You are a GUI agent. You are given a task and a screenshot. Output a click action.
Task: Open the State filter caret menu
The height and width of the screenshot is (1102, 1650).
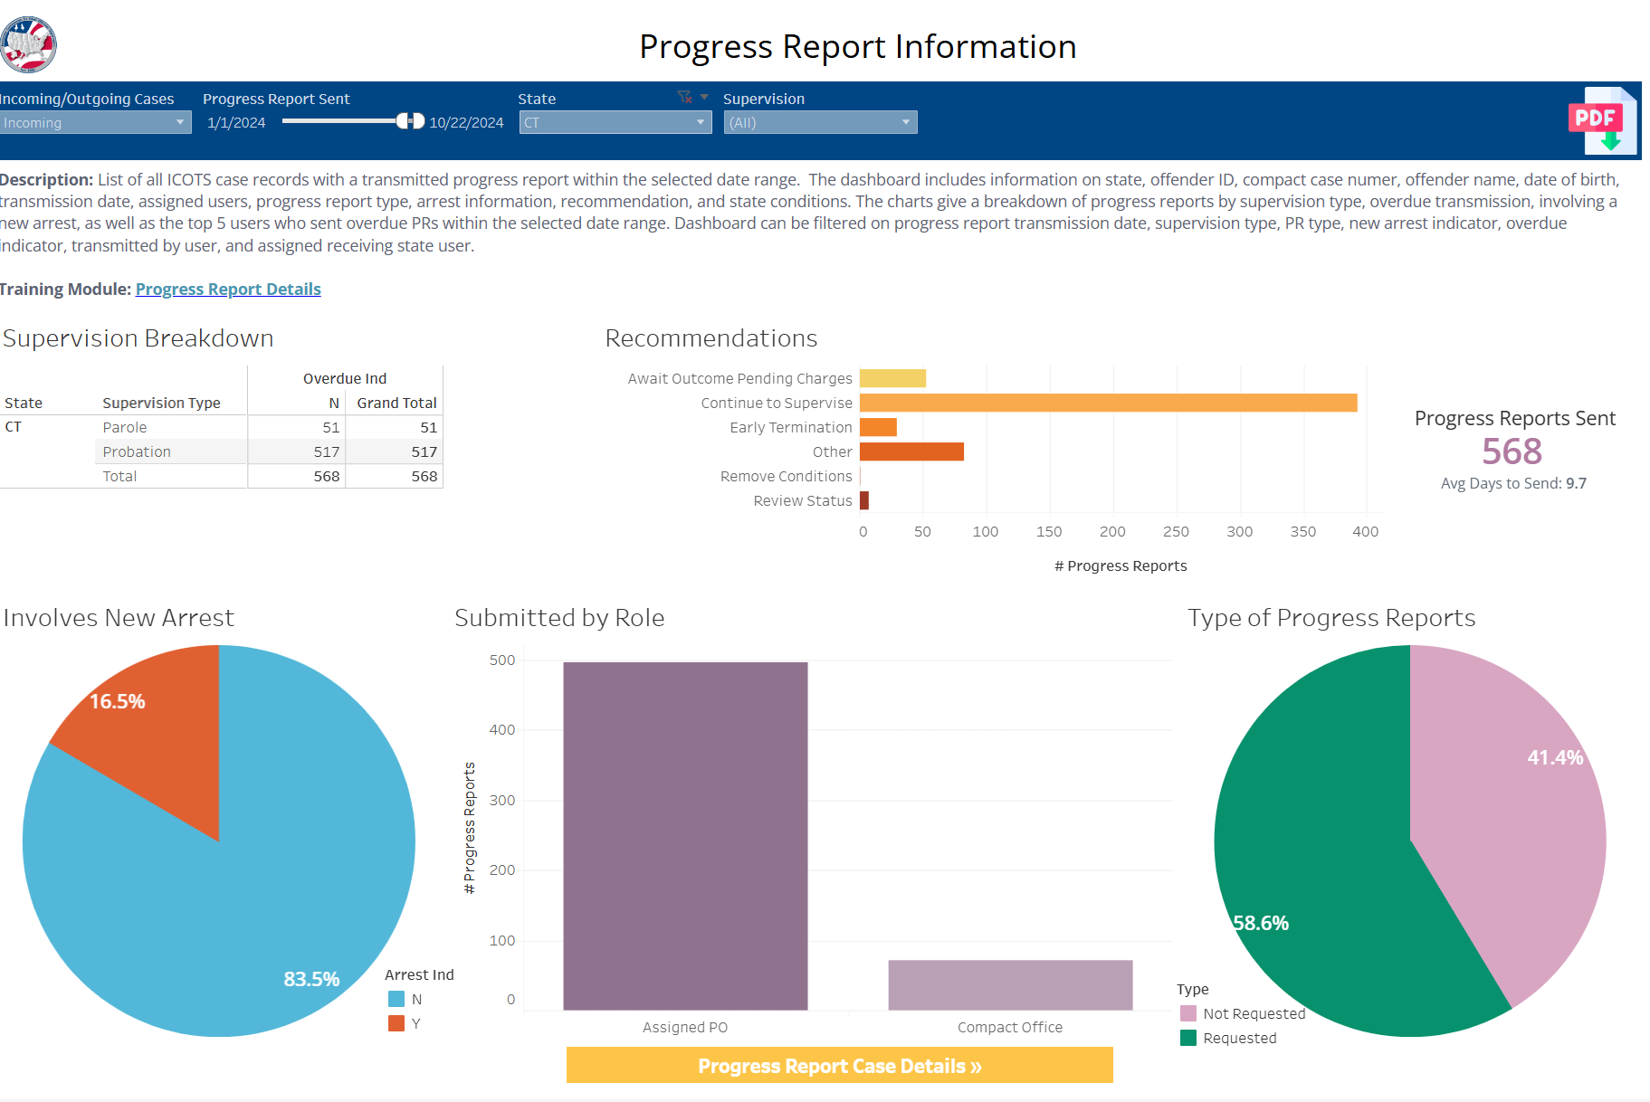pos(704,97)
